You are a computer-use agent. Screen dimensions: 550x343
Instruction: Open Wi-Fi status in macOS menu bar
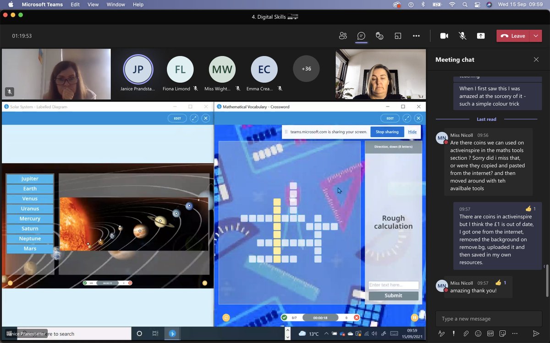452,5
